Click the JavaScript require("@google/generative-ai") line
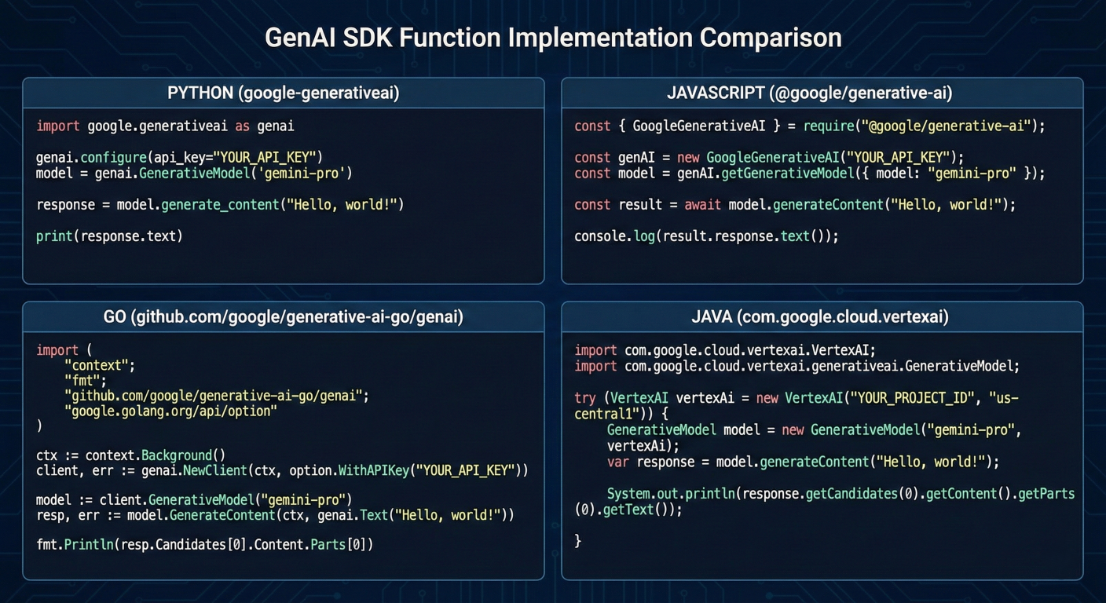Viewport: 1106px width, 603px height. click(x=809, y=126)
